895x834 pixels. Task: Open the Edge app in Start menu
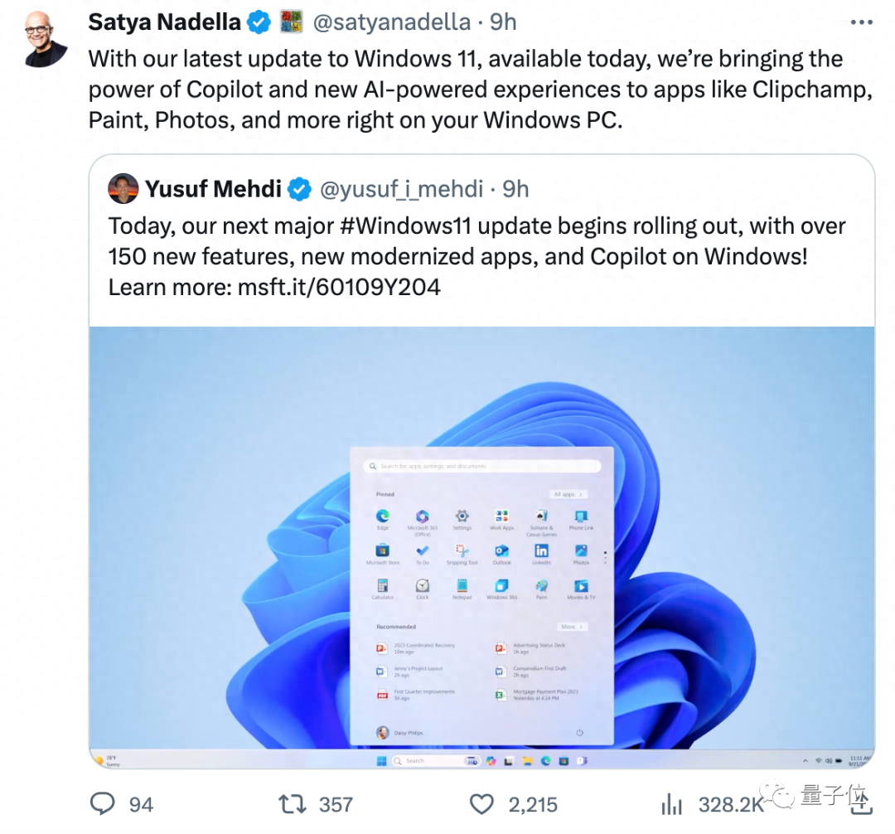pyautogui.click(x=383, y=516)
